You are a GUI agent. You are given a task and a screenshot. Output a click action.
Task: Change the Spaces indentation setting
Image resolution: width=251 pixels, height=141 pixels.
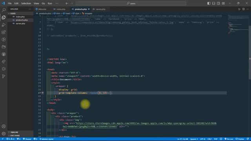tap(194, 139)
